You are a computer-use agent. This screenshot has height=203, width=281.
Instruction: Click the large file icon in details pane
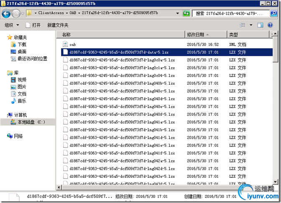click(x=14, y=197)
